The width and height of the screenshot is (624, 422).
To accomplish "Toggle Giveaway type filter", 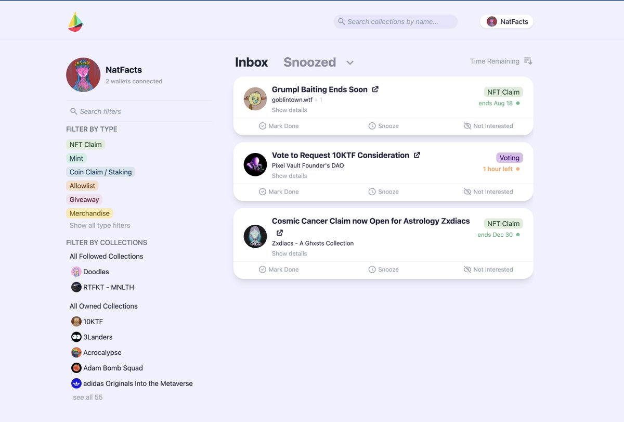I will tap(84, 199).
